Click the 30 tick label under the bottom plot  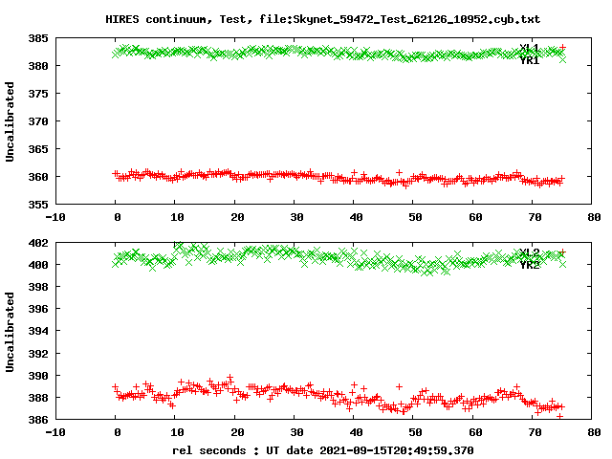click(296, 432)
